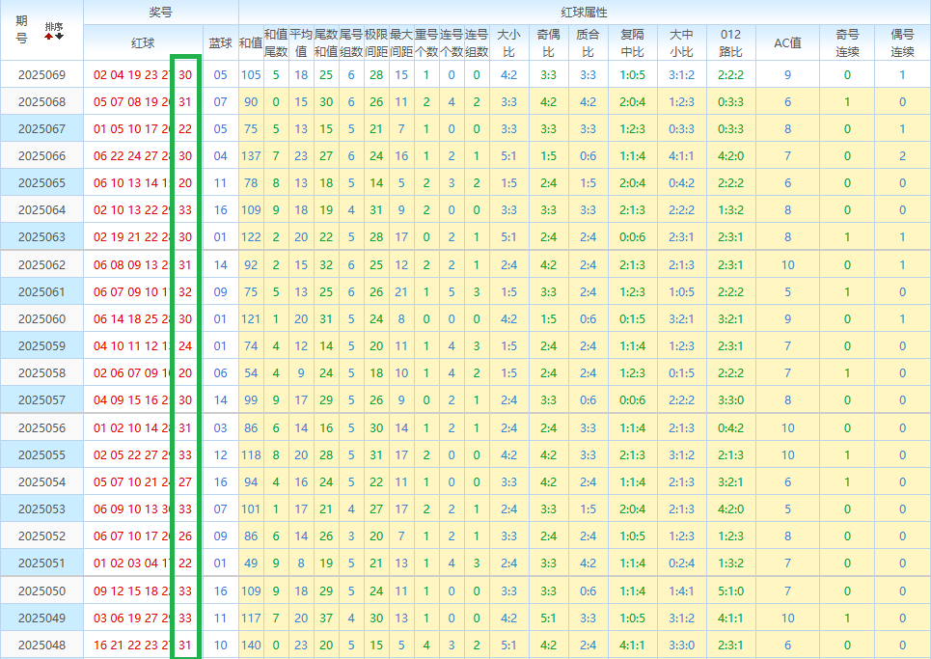Screen dimensions: 931x659
Task: Click 012路比 value 5:1:0 in row 2025050
Action: (x=731, y=590)
